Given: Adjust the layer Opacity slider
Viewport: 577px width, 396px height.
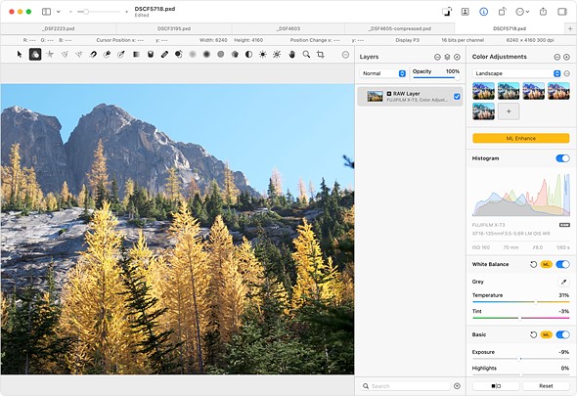Looking at the screenshot, I should (x=436, y=77).
